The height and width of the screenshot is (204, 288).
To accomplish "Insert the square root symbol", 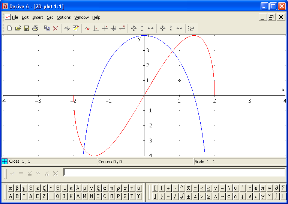I will click(x=181, y=196).
